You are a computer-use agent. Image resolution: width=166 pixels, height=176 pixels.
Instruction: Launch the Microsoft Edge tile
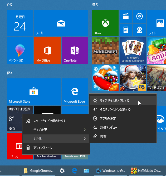[75, 92]
